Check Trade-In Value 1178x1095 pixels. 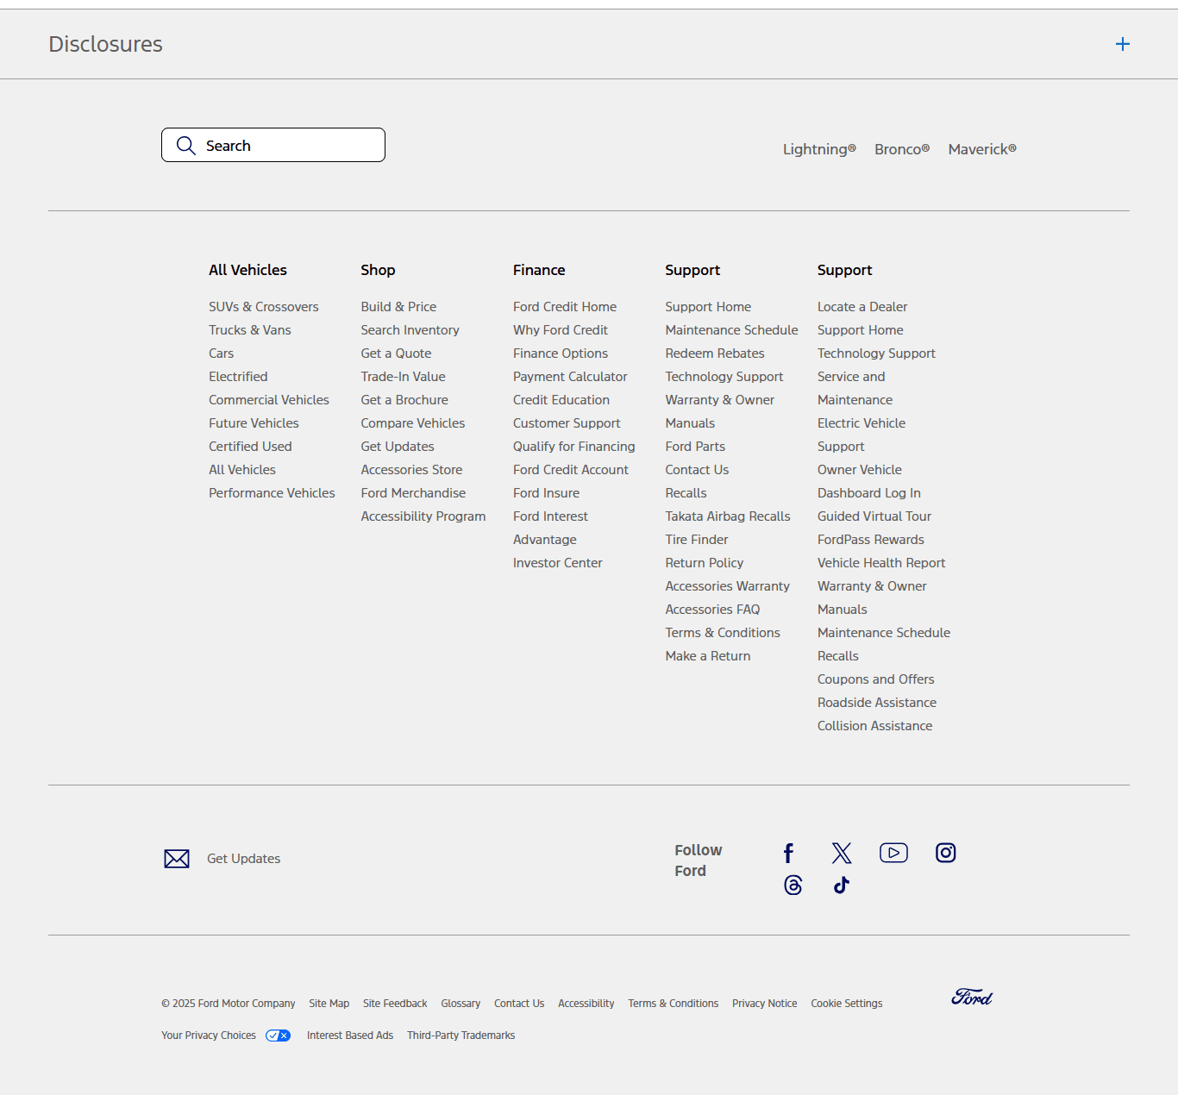pyautogui.click(x=404, y=377)
